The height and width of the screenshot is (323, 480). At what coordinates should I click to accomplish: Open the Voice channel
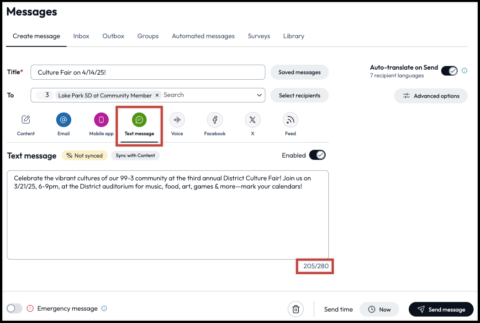[177, 120]
